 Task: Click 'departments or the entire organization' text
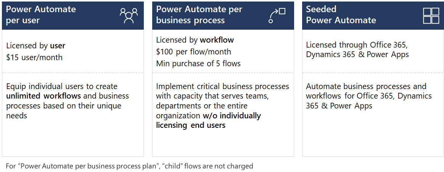(x=202, y=106)
